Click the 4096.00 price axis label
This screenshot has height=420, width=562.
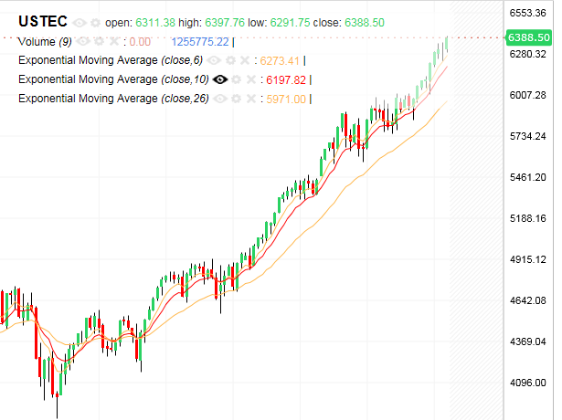pyautogui.click(x=528, y=383)
